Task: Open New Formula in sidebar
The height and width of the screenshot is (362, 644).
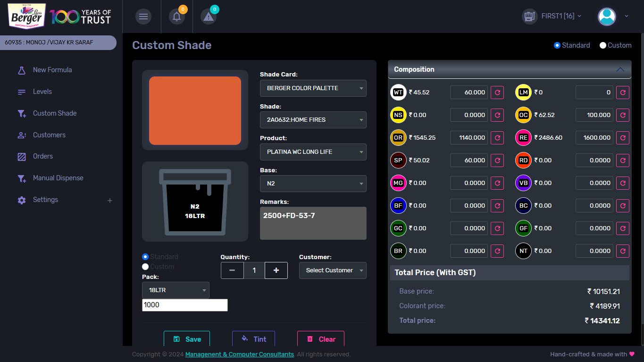Action: click(52, 70)
